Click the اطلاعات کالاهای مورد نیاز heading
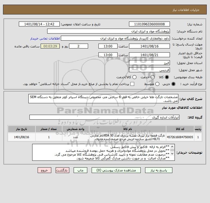This screenshot has height=203, width=210. pos(182,108)
